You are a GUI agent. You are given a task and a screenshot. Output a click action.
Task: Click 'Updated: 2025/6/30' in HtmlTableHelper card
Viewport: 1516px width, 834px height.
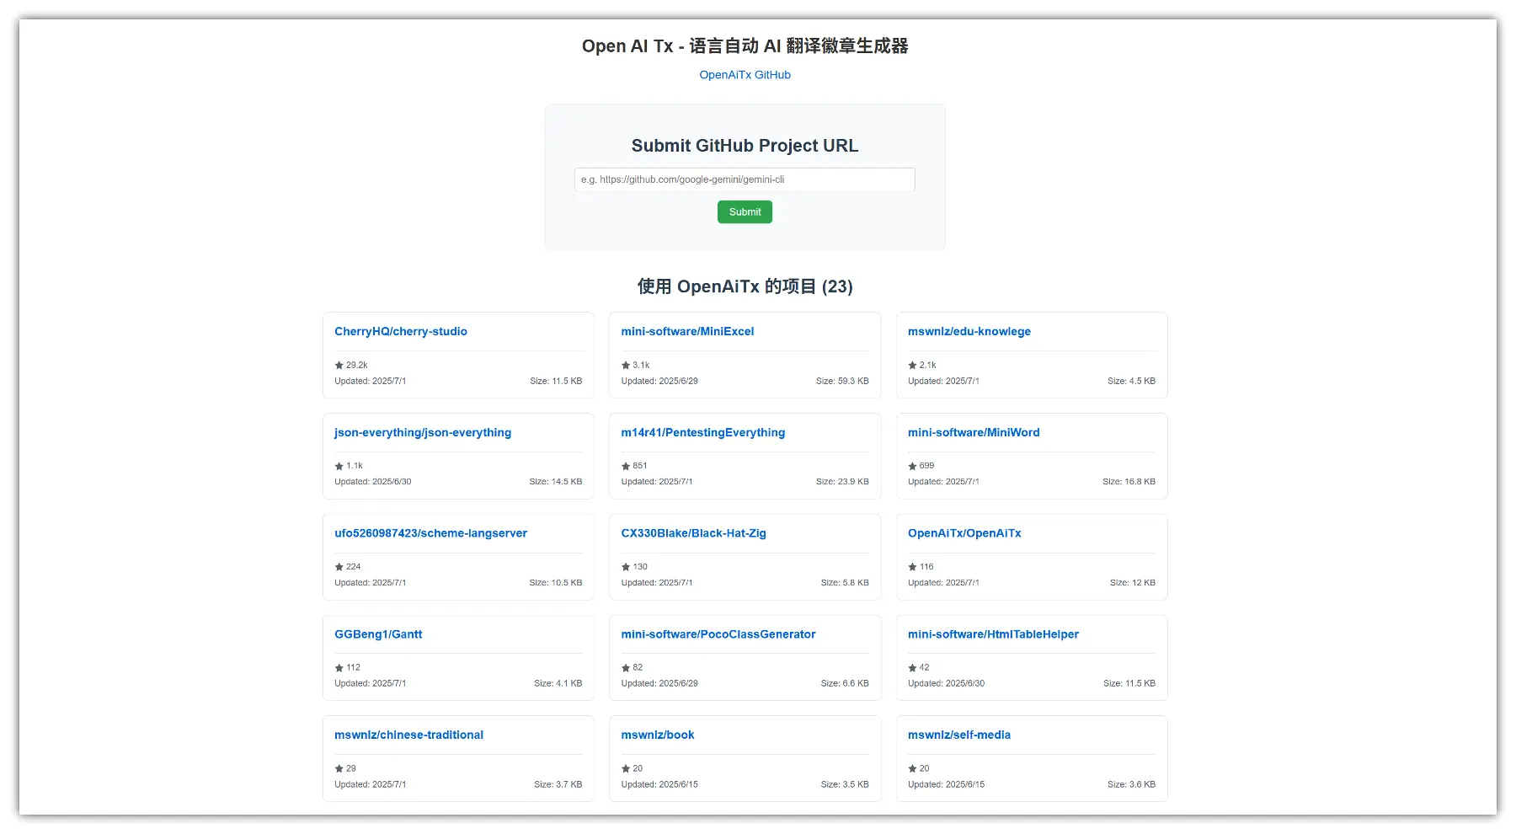tap(946, 684)
